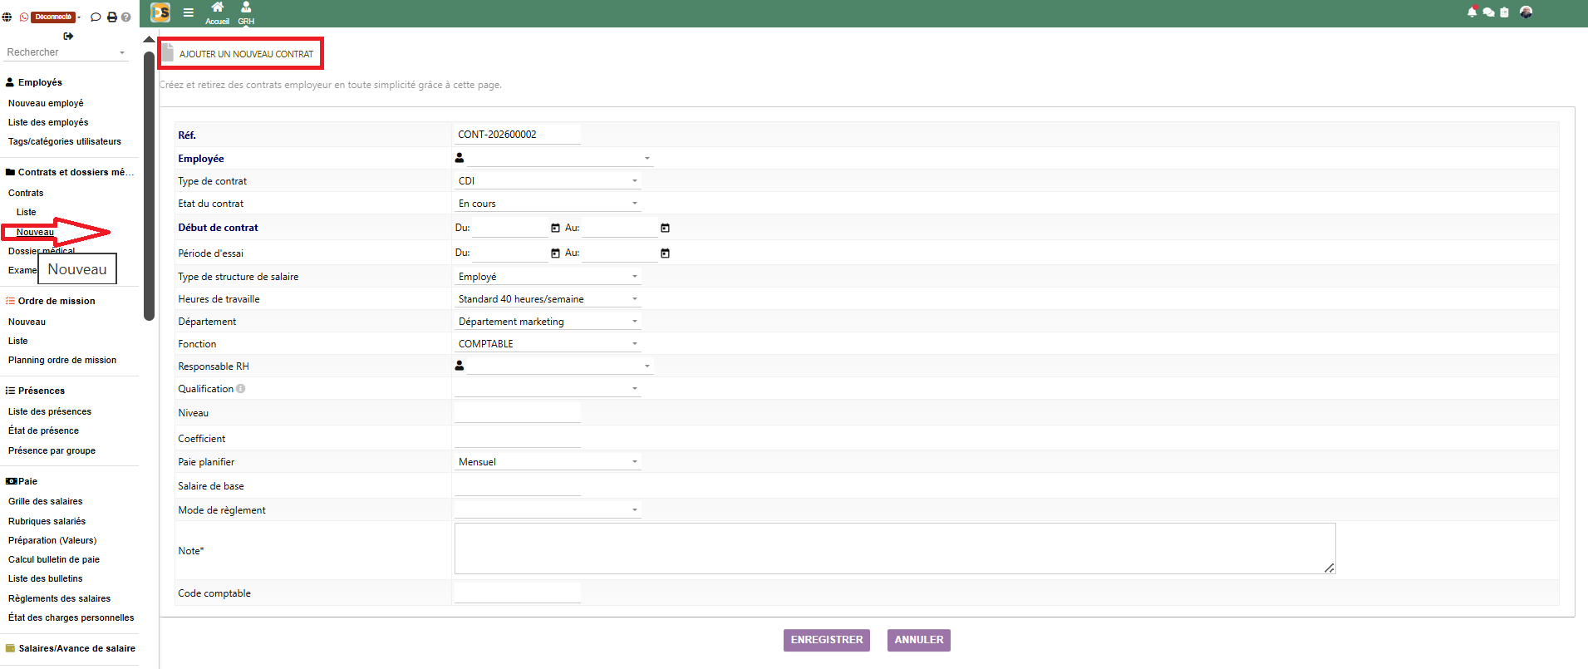Click the Réf. CONT-202600002 field

[518, 135]
